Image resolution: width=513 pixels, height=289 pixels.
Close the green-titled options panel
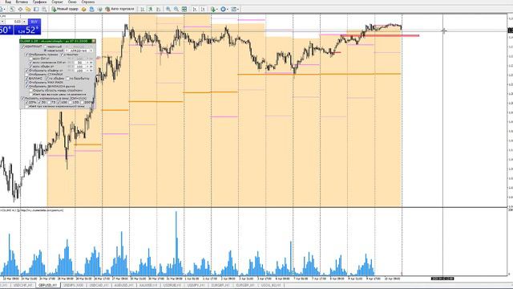[x=94, y=41]
